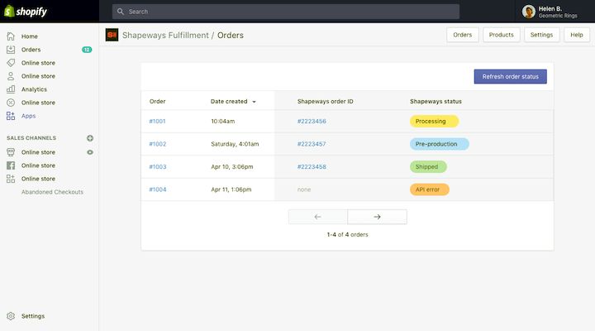This screenshot has height=331, width=595.
Task: View online store using eye icon
Action: pos(90,152)
